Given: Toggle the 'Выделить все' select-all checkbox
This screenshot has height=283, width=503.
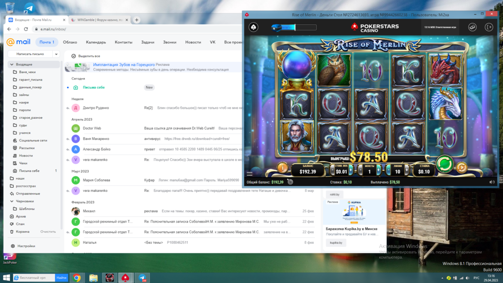Looking at the screenshot, I should click(74, 56).
